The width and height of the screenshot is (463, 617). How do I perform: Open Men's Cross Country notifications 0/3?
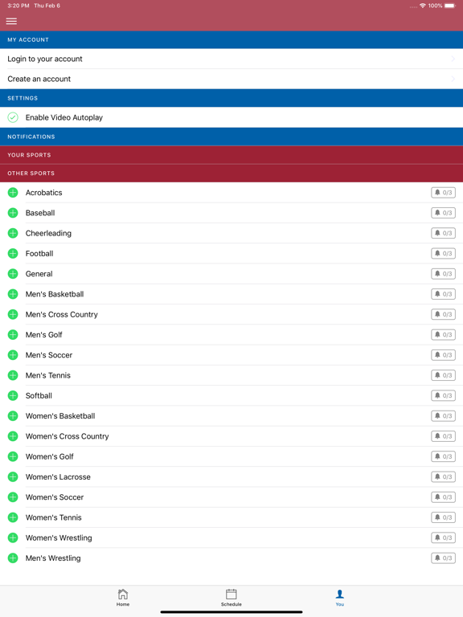[444, 314]
